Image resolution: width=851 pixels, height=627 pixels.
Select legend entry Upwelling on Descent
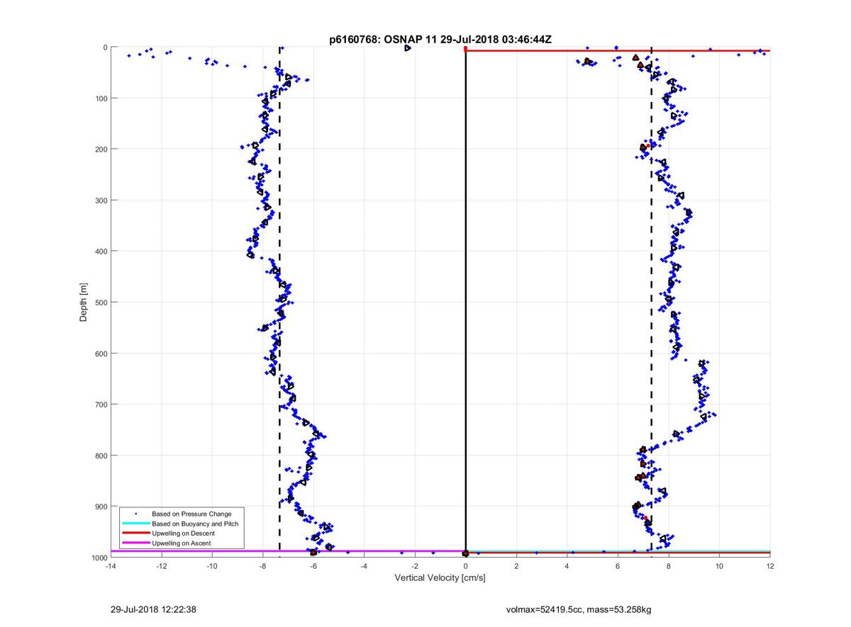click(x=183, y=533)
